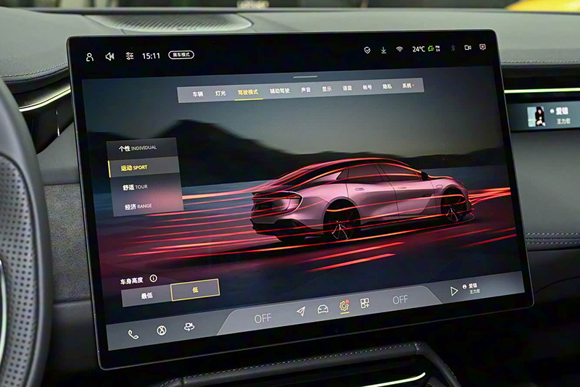Select 个性 INDIVIDUAL drive mode
The height and width of the screenshot is (387, 580).
pyautogui.click(x=141, y=148)
